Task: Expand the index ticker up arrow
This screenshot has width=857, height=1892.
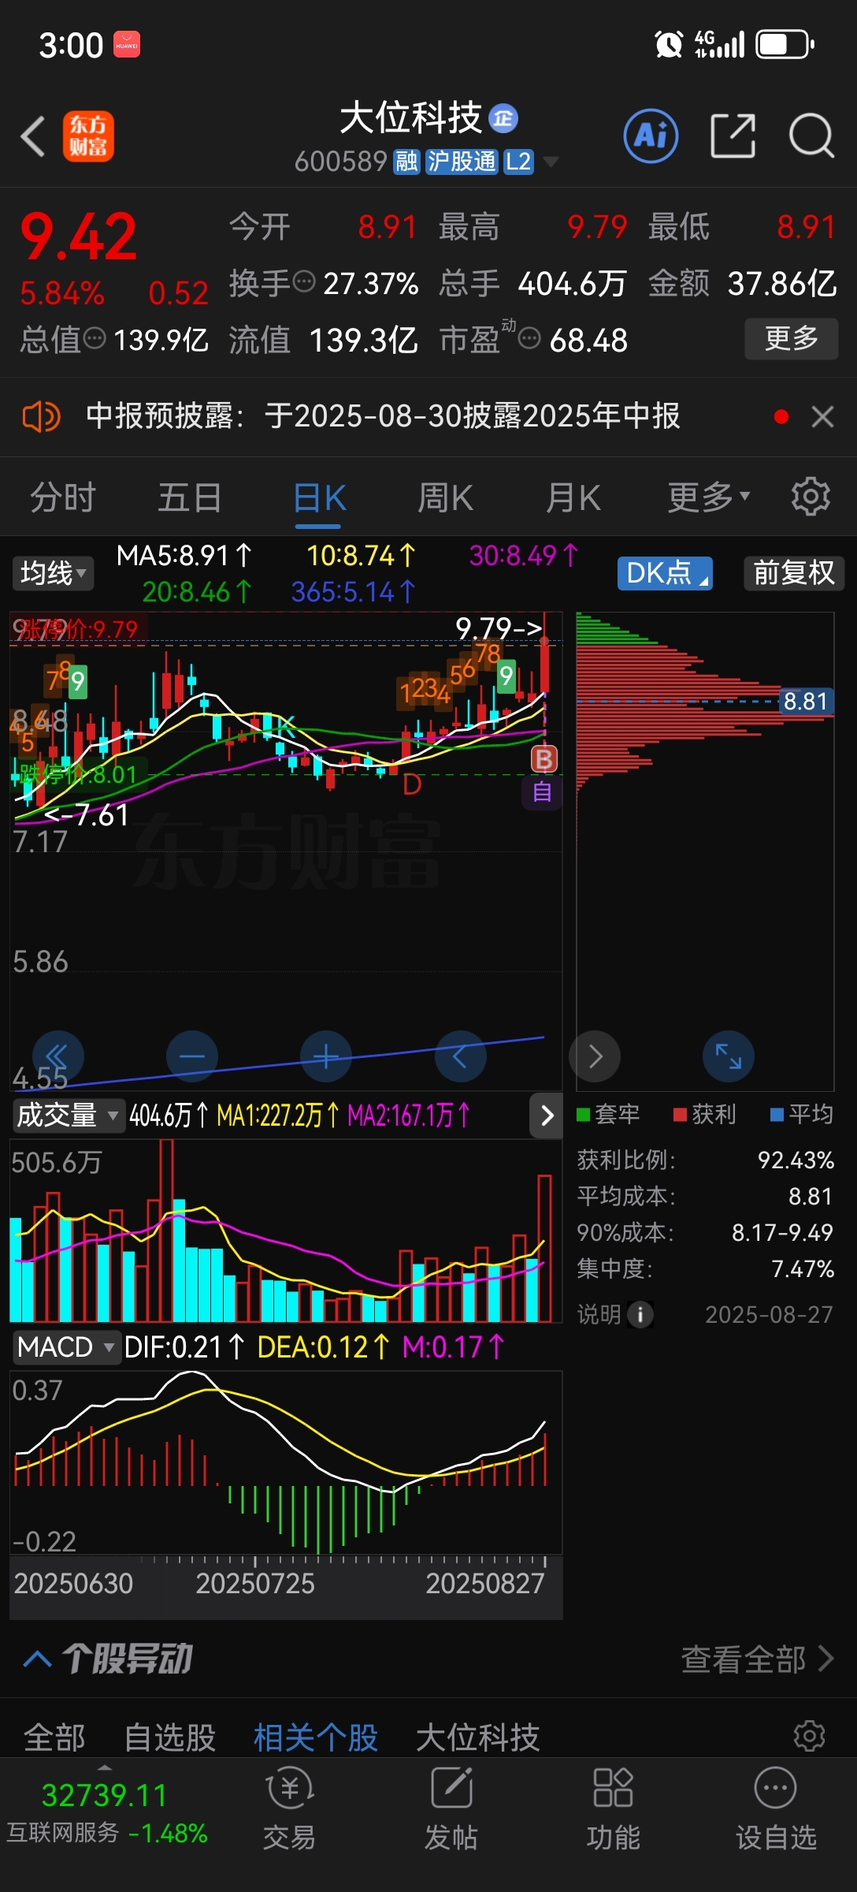Action: [x=104, y=1767]
